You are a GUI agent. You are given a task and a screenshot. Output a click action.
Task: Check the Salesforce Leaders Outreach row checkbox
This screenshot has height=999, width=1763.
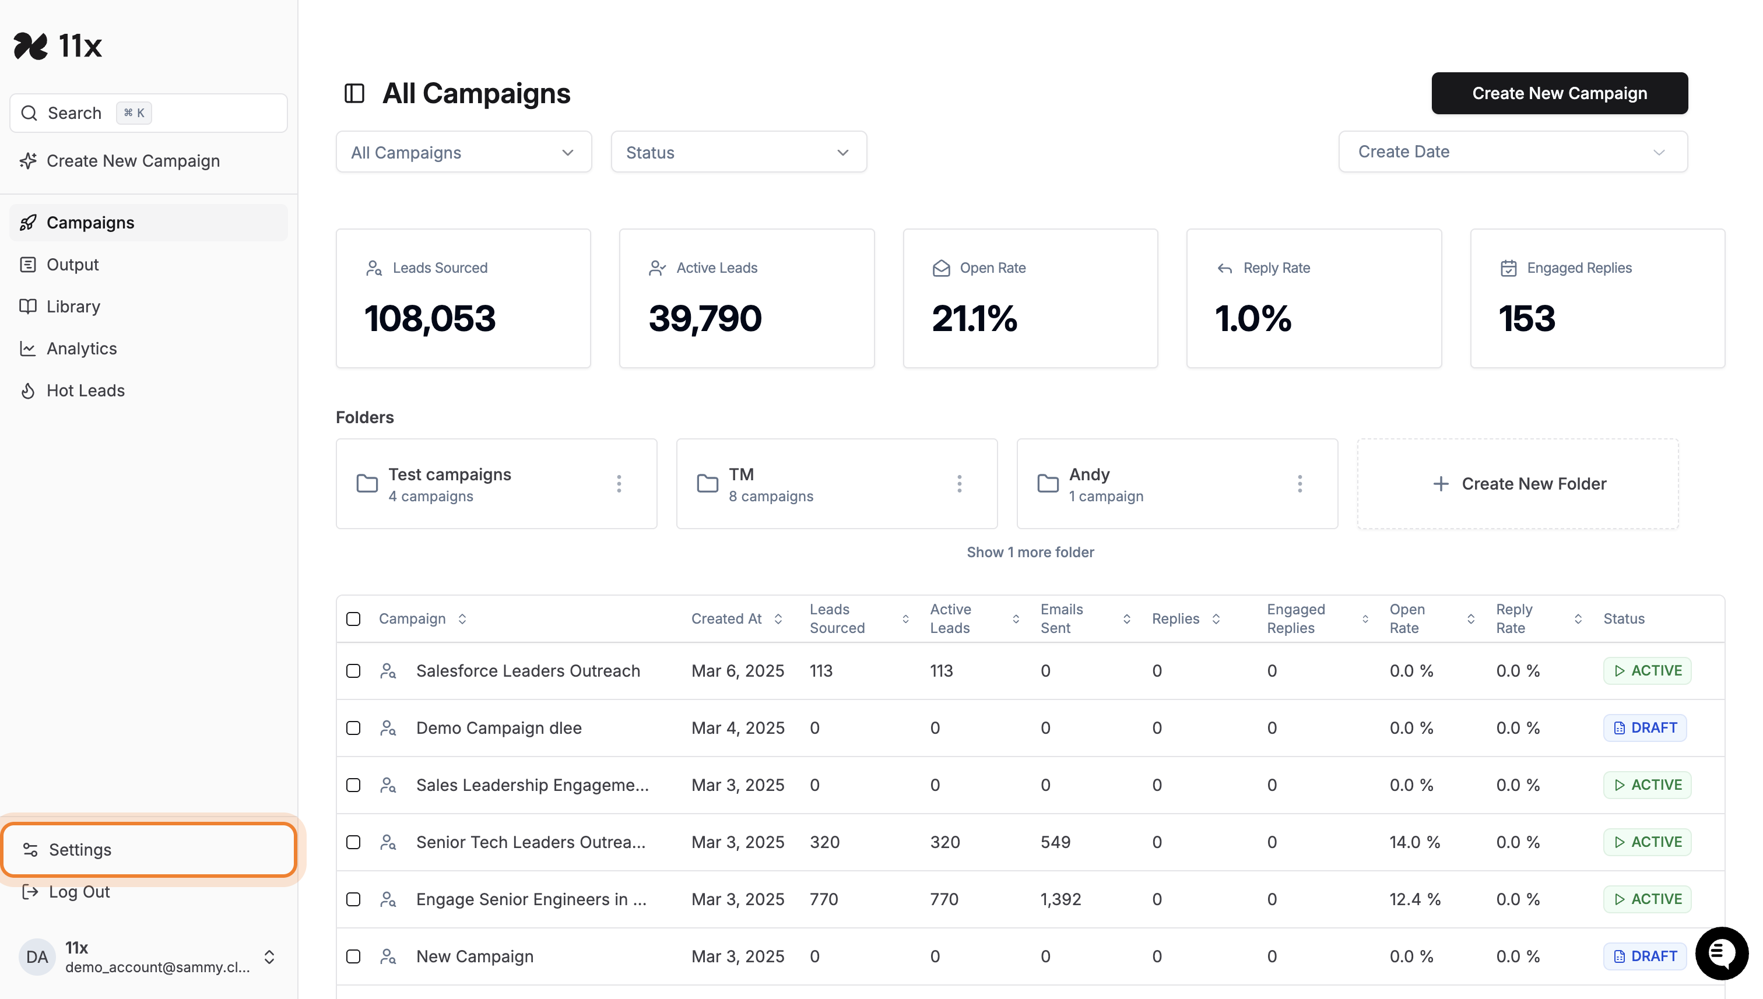353,670
